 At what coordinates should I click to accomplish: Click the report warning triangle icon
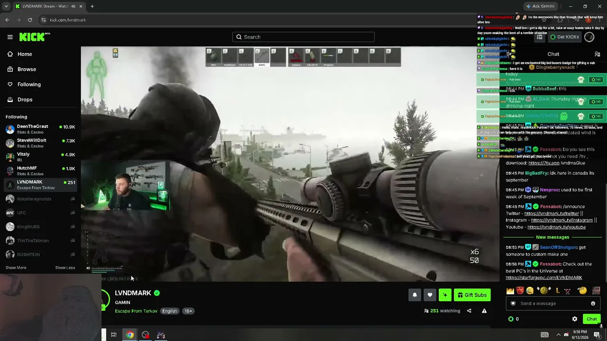tap(484, 311)
